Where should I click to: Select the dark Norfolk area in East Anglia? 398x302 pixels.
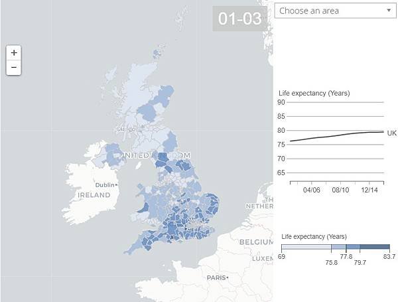click(213, 200)
